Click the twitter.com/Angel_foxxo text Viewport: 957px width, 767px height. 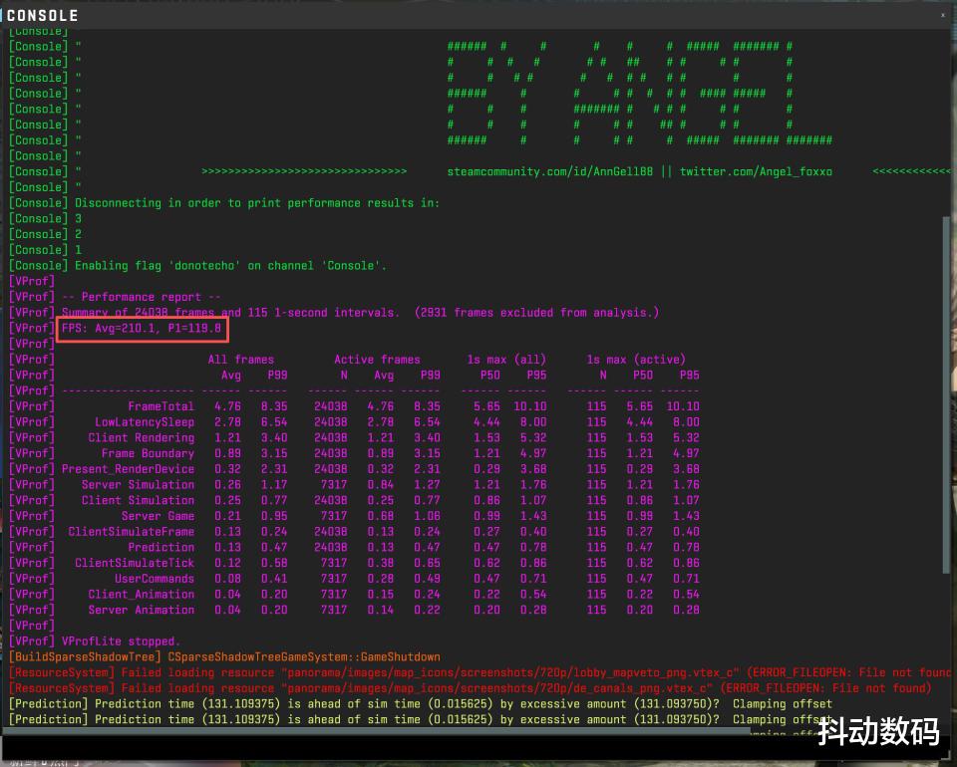click(756, 171)
